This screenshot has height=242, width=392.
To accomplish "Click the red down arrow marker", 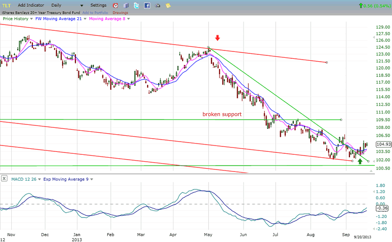I will coord(218,38).
